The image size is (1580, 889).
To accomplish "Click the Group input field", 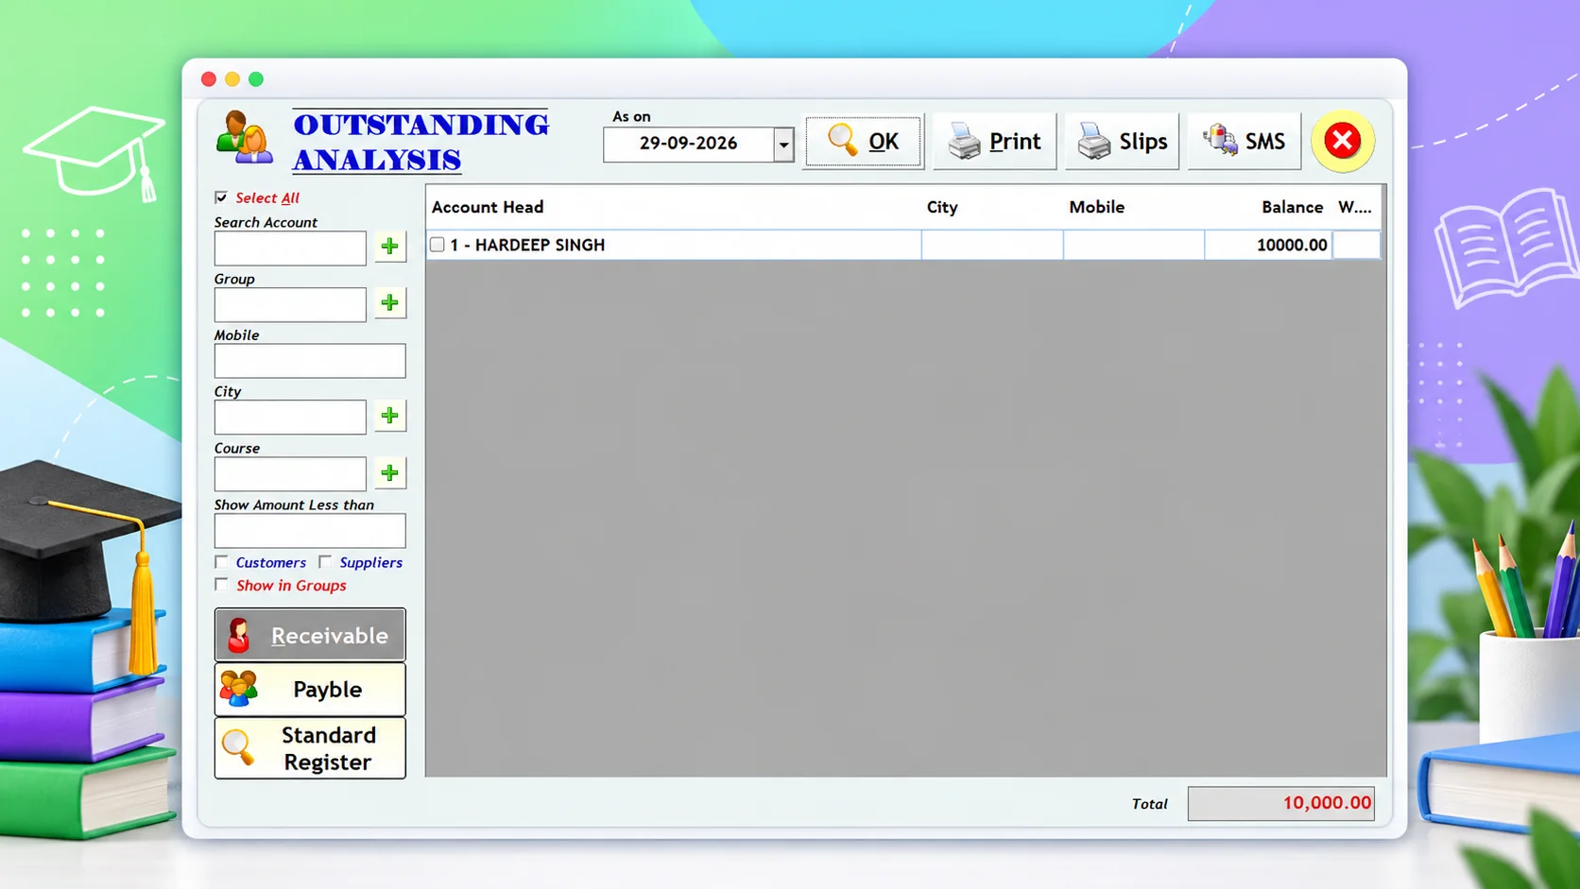I will [290, 304].
